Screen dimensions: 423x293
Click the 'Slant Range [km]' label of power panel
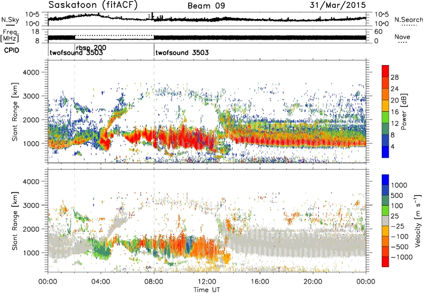click(x=15, y=112)
